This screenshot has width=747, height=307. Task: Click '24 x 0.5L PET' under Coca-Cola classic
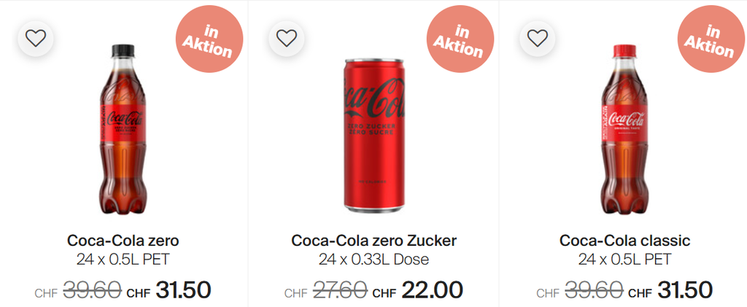tap(624, 259)
